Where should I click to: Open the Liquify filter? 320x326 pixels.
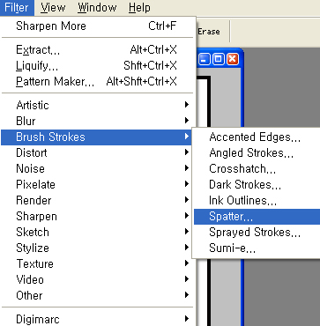coord(96,66)
